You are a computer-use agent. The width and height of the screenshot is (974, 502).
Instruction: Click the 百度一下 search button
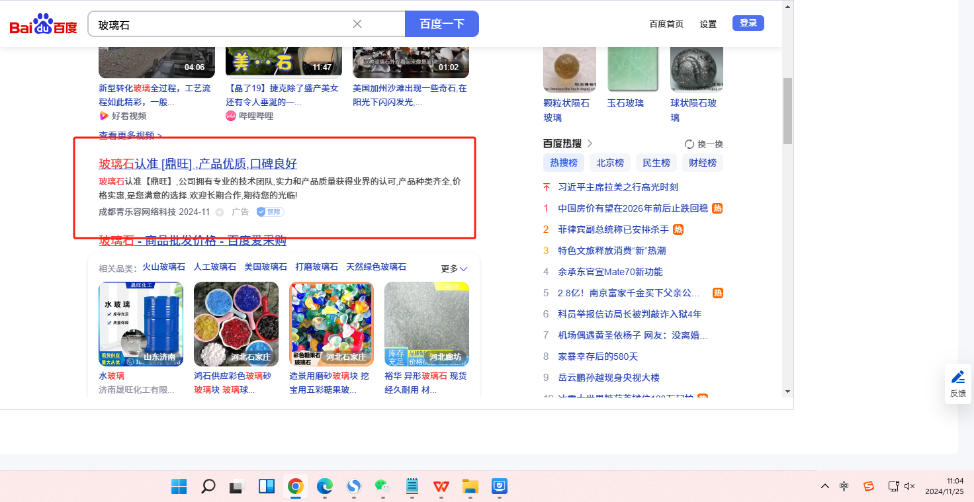[442, 24]
